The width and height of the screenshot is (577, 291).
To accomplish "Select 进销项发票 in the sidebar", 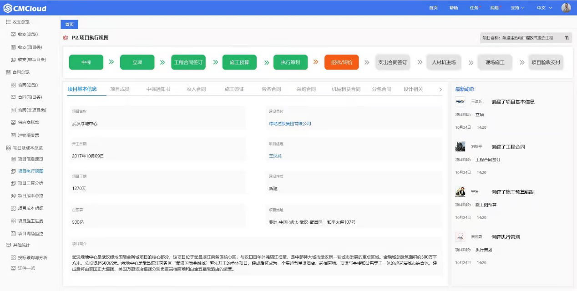I will click(x=28, y=135).
